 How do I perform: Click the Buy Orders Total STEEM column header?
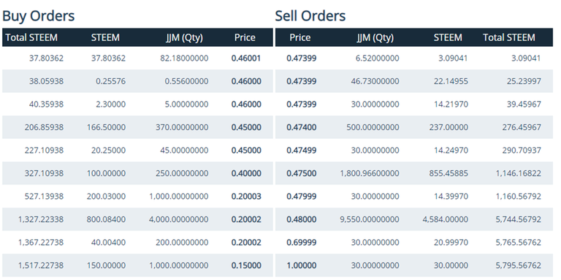coord(31,37)
